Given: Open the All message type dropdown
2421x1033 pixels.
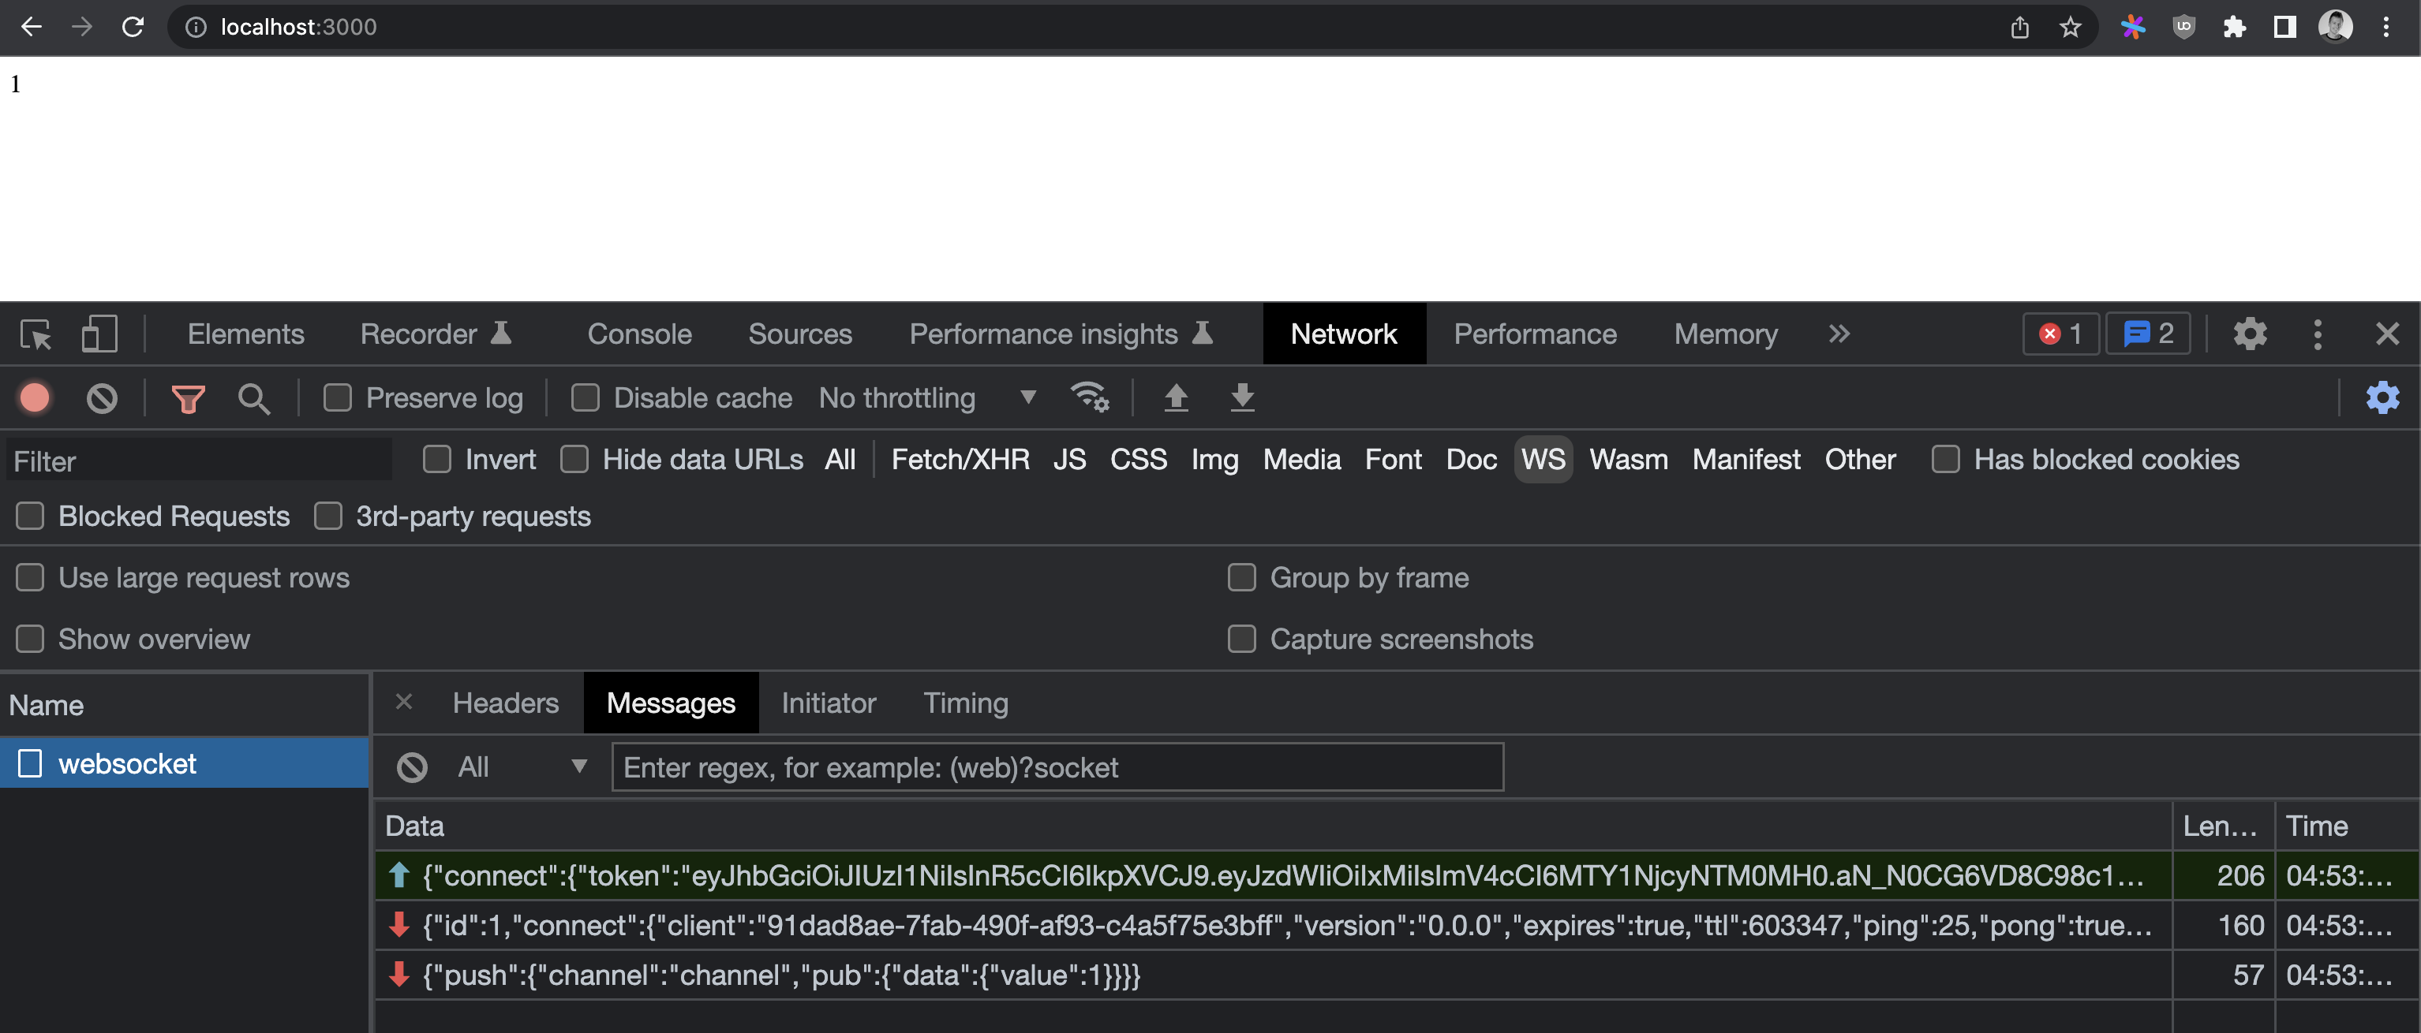Looking at the screenshot, I should click(522, 767).
